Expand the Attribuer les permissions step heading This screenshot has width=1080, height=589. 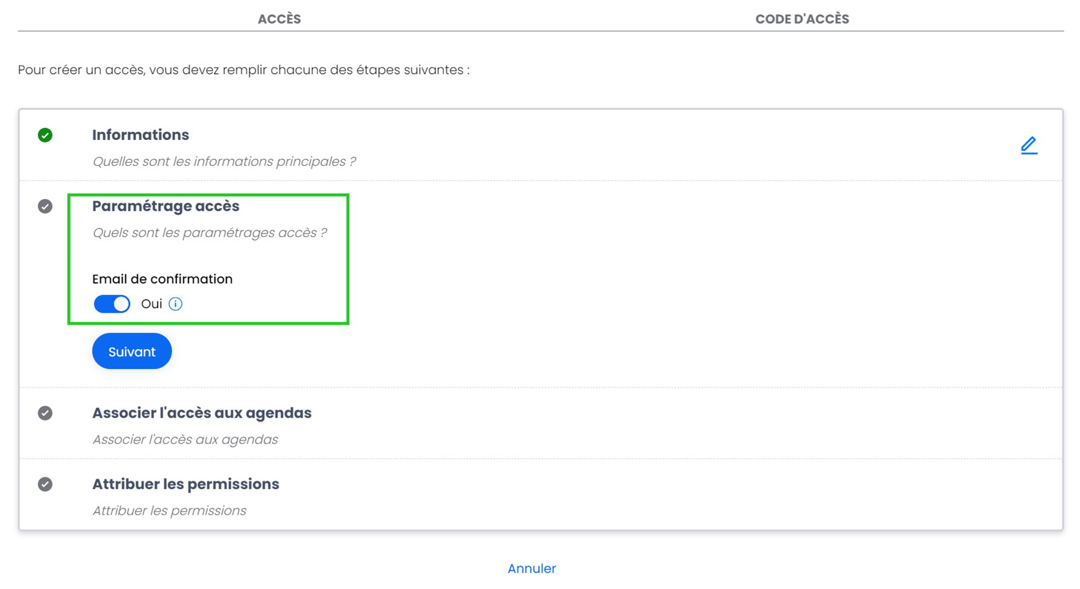tap(185, 485)
